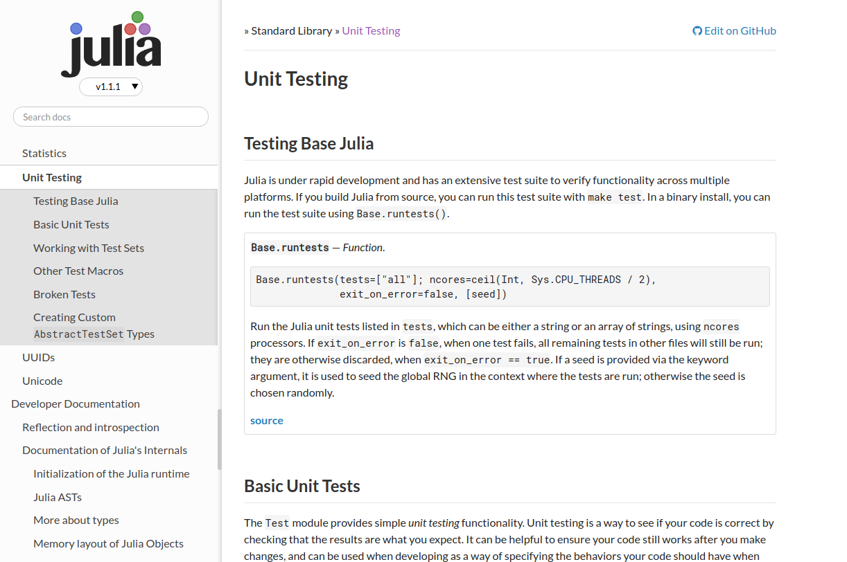
Task: Click Unit Testing breadcrumb link
Action: pos(371,30)
